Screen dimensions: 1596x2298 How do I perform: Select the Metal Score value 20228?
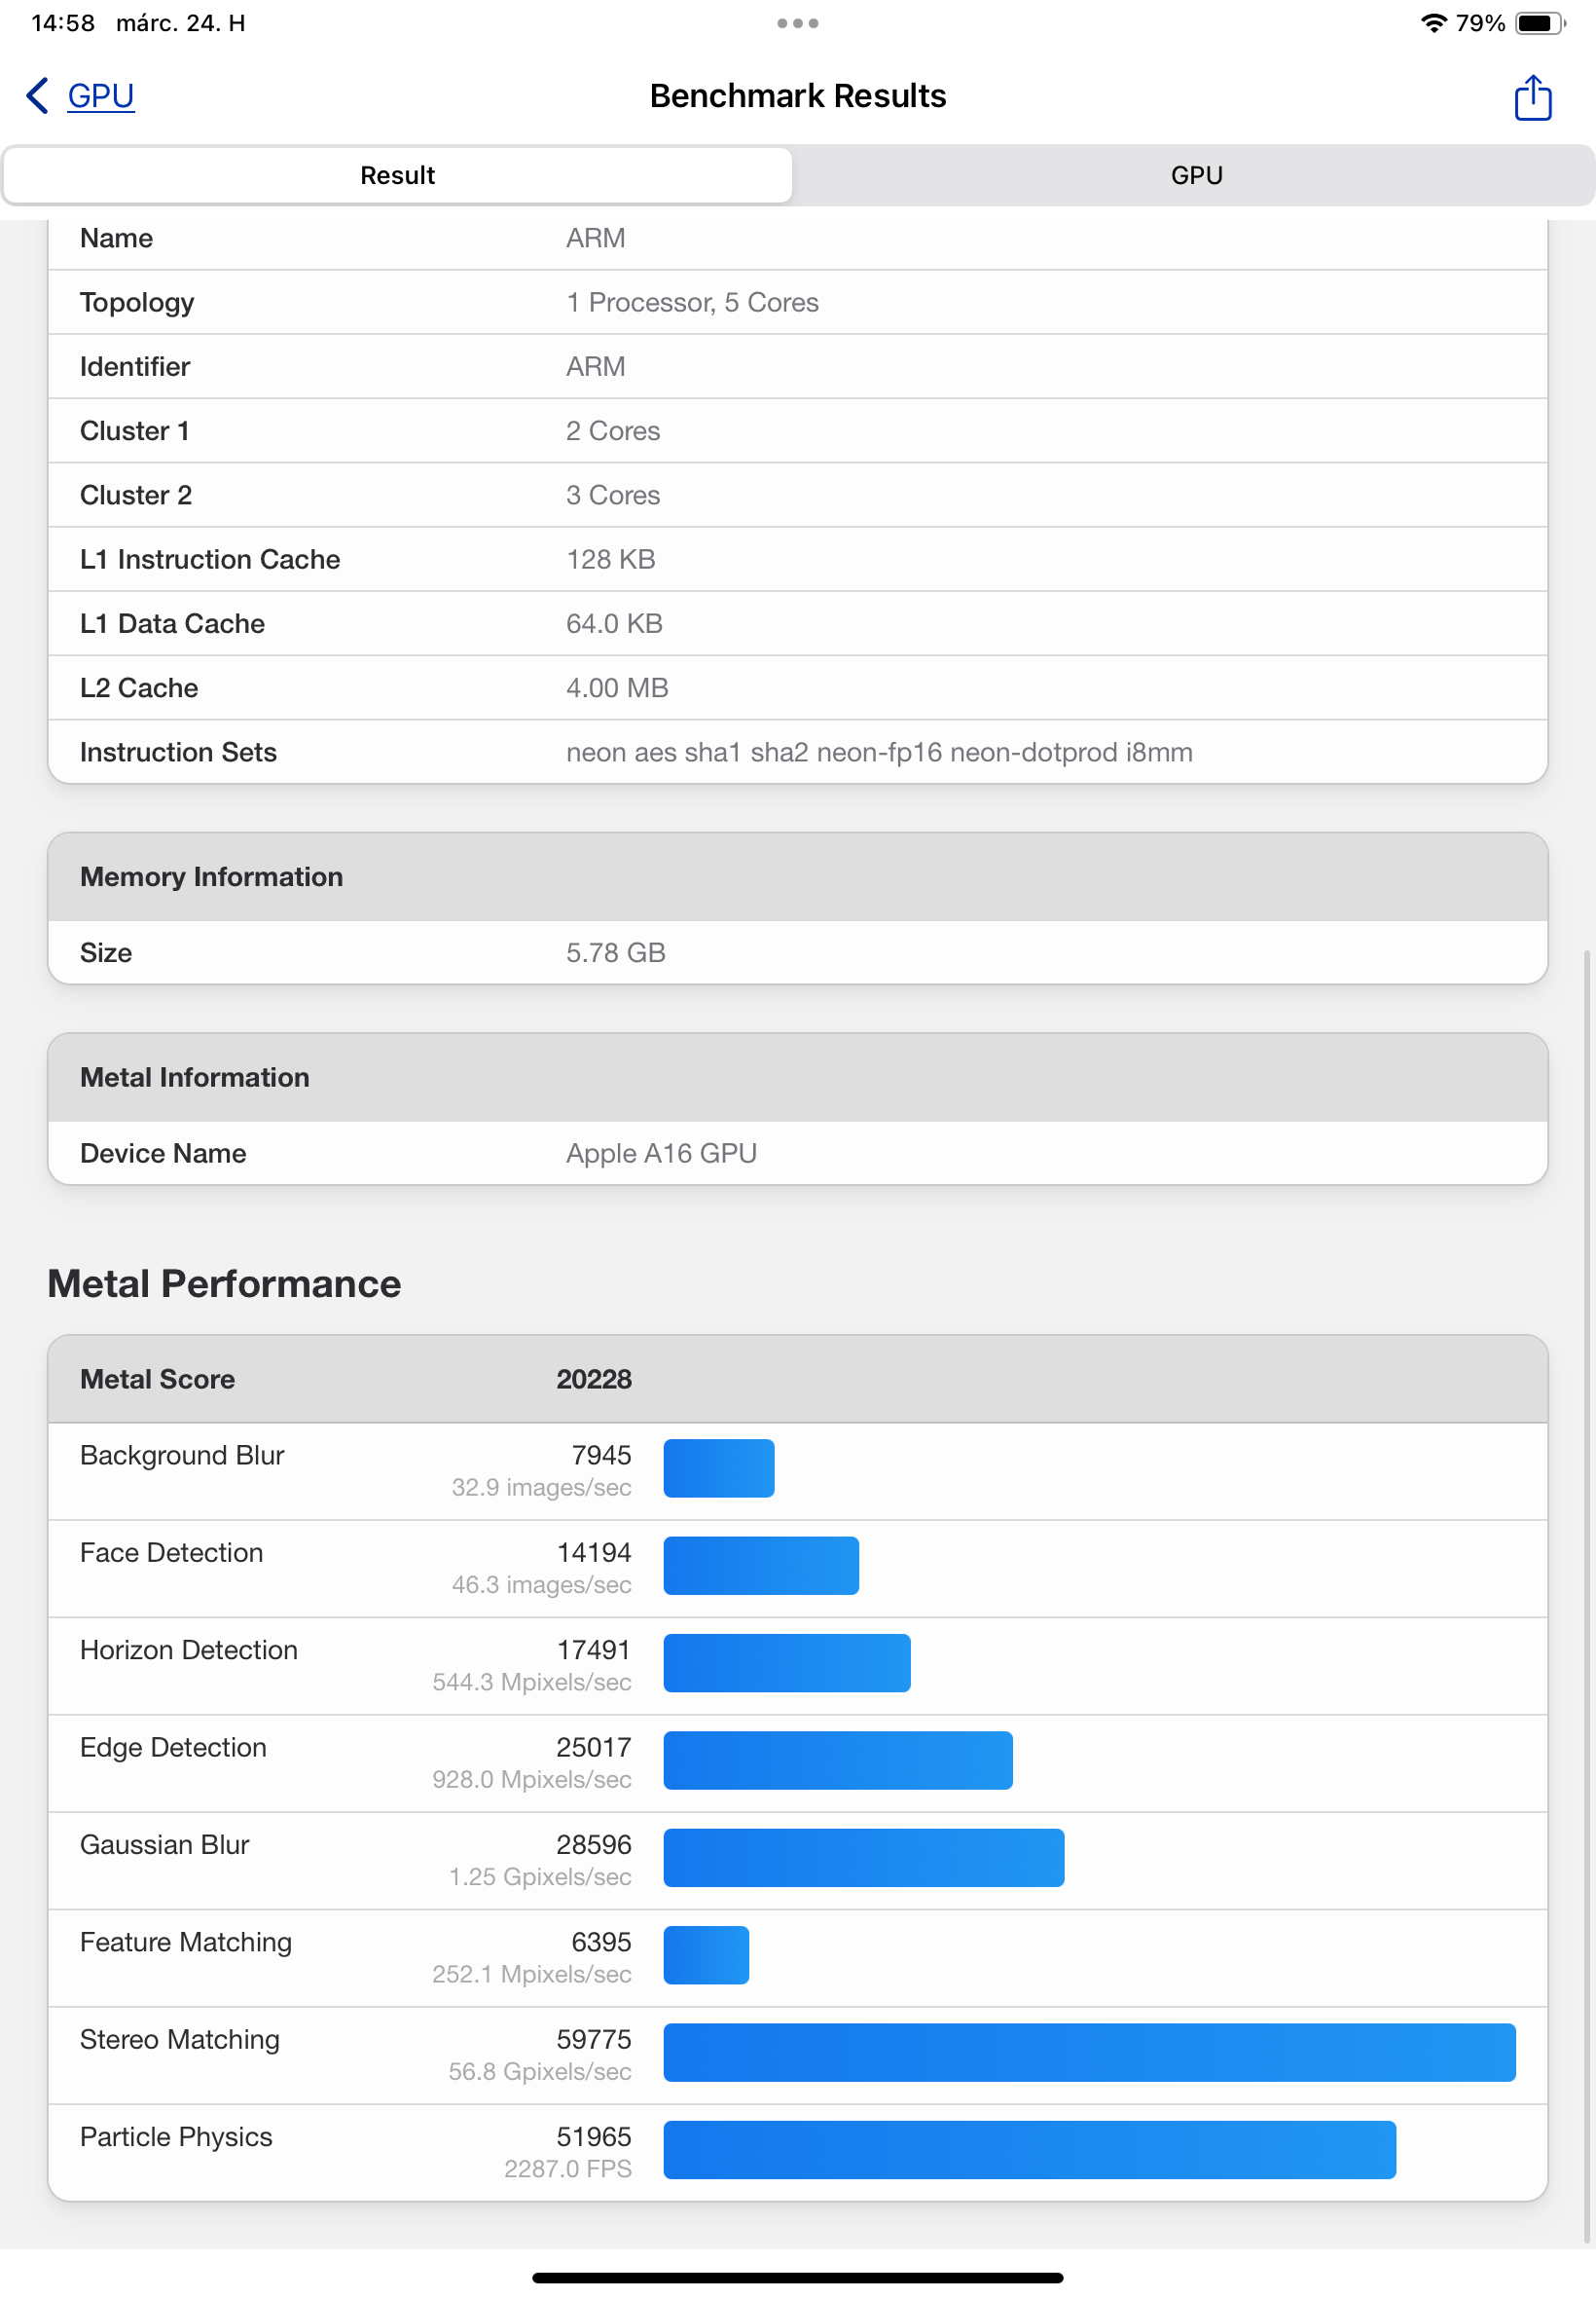(594, 1379)
